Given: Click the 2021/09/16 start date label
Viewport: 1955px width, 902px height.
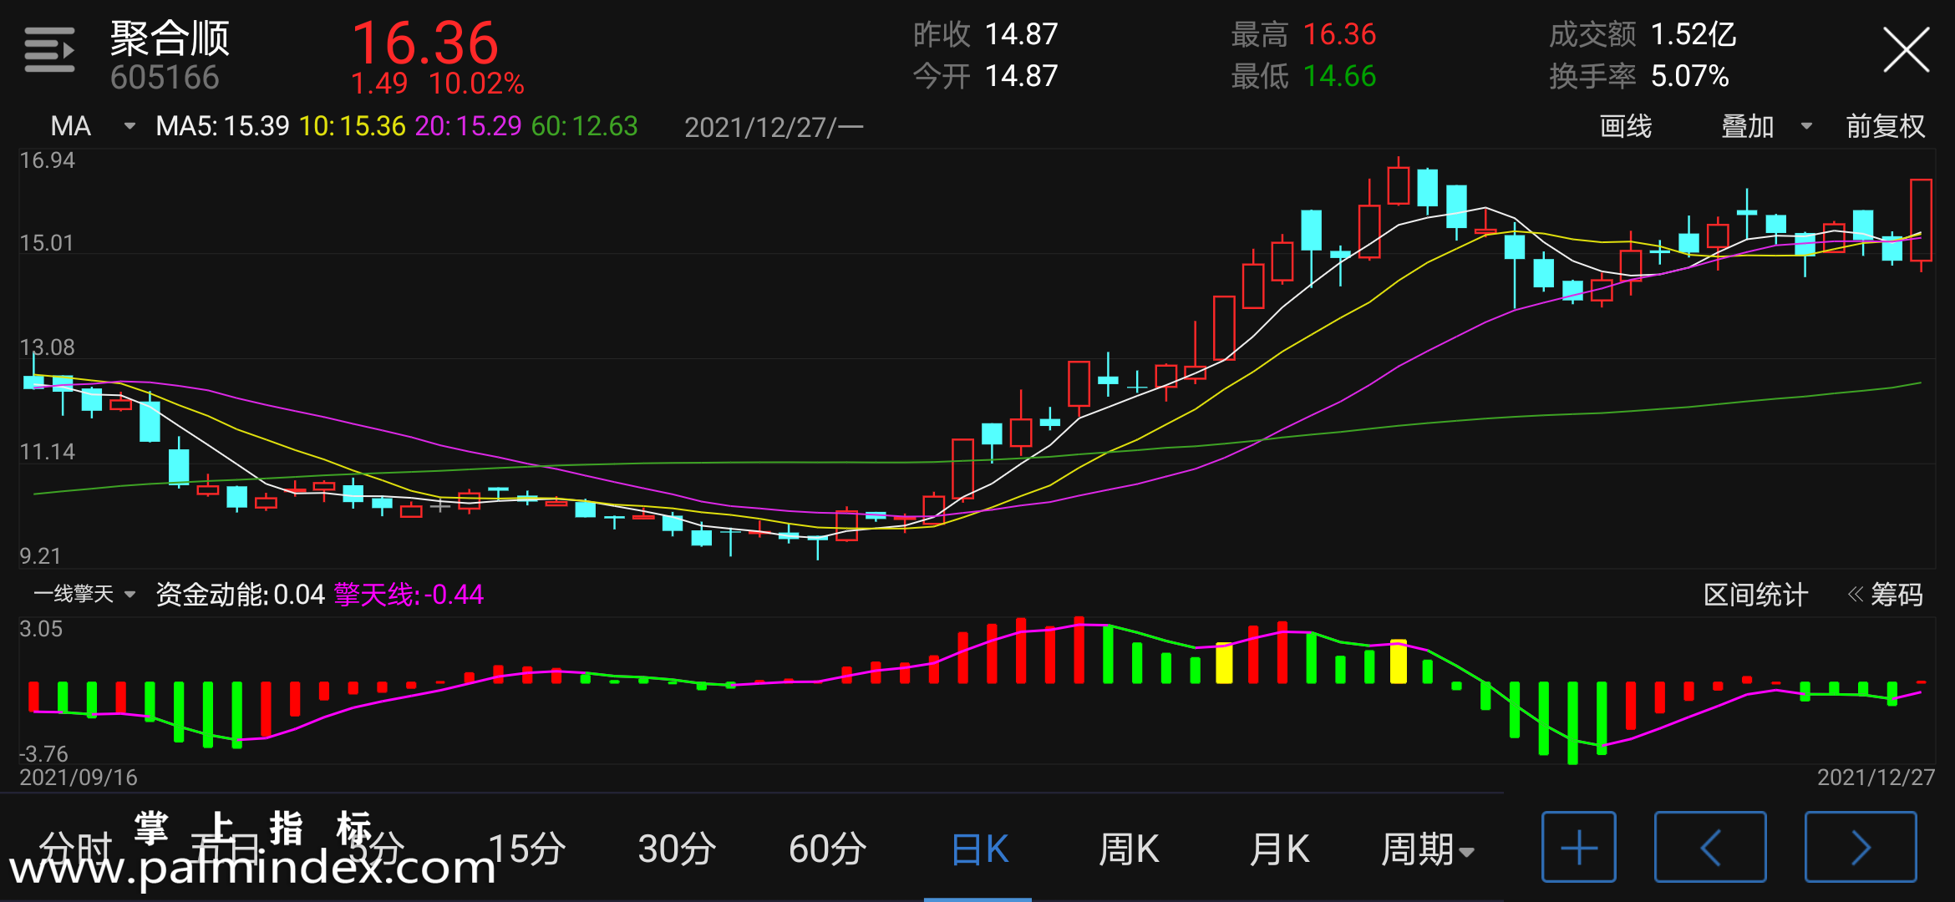Looking at the screenshot, I should pos(78,778).
